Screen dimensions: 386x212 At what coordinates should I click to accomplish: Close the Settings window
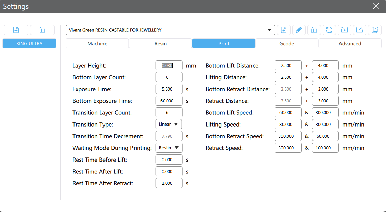[376, 6]
